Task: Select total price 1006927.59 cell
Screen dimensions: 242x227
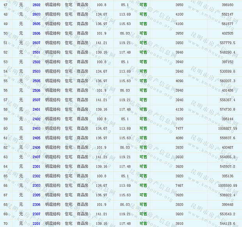Action: [227, 129]
